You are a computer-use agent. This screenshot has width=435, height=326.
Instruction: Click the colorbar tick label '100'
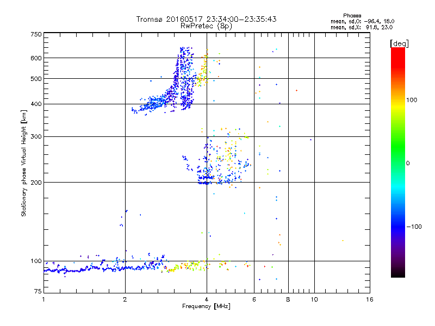pos(412,100)
